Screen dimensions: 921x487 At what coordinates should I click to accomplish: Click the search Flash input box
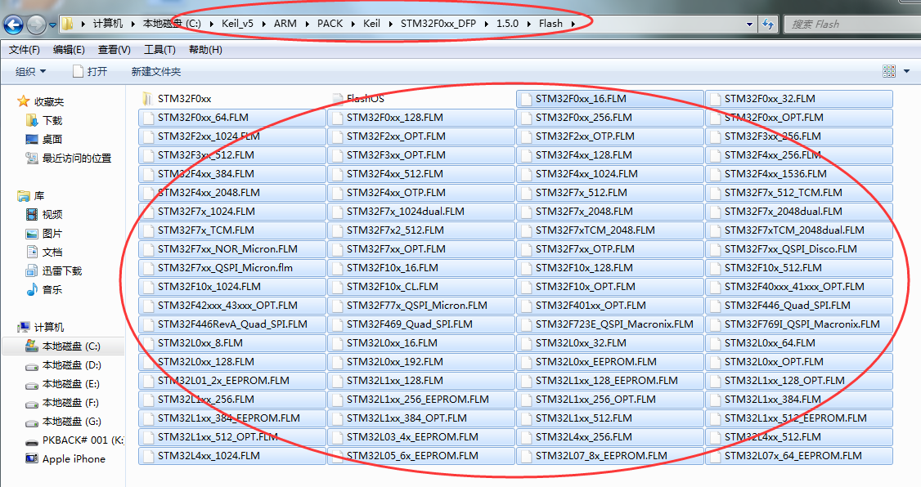point(853,24)
